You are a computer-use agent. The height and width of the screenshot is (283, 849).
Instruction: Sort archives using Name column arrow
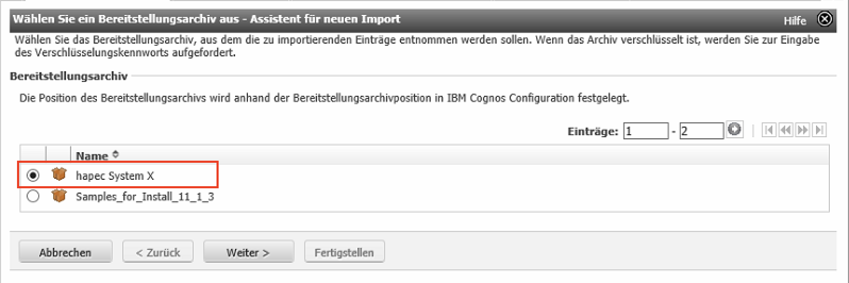(115, 155)
